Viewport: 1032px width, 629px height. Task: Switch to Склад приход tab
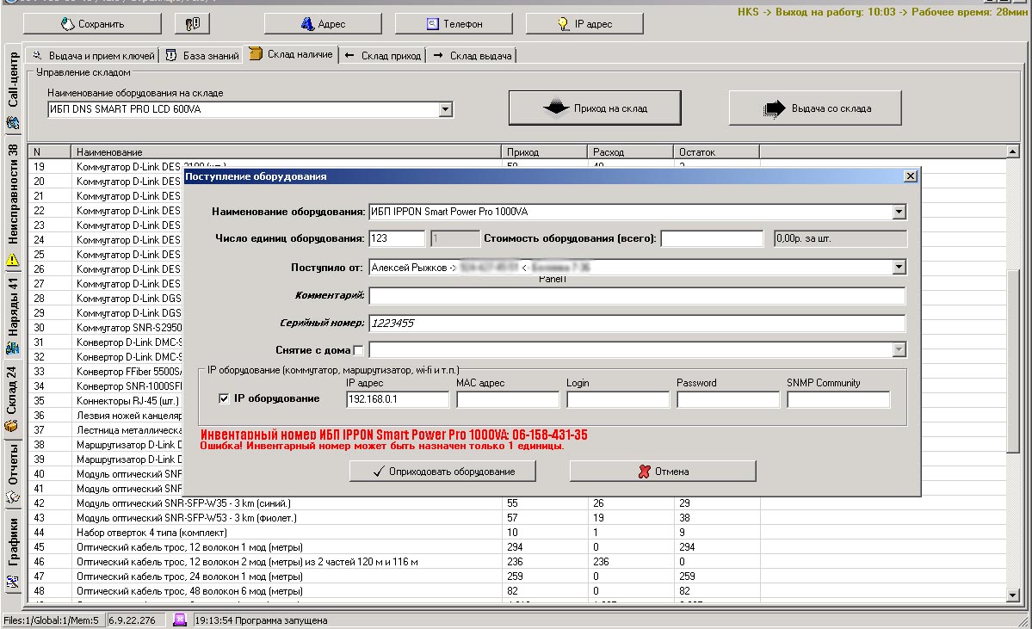click(382, 56)
